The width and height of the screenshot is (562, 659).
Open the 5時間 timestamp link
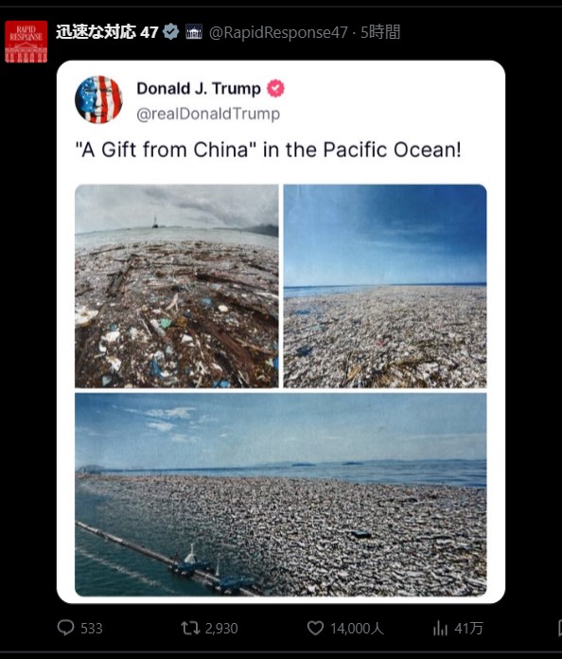click(380, 32)
